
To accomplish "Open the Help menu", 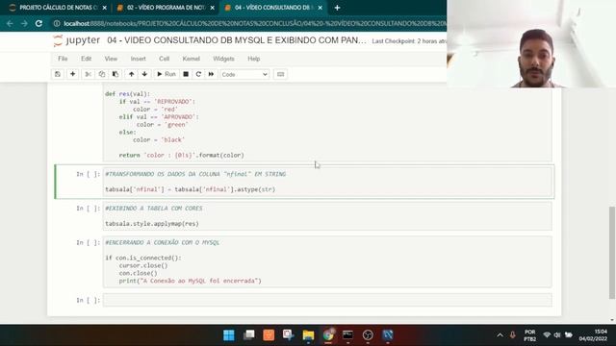I will 254,59.
